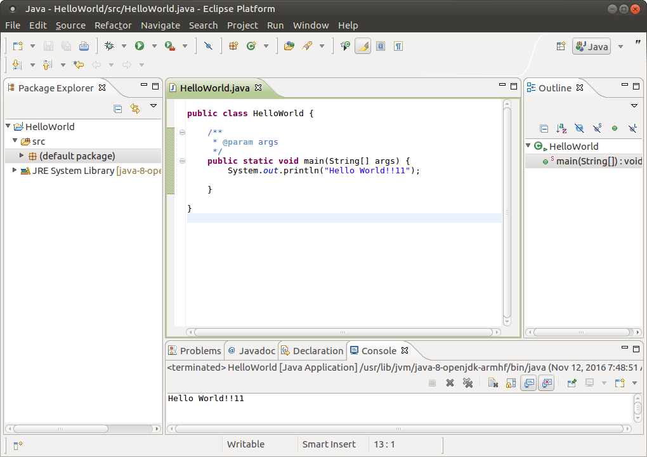The width and height of the screenshot is (647, 457).
Task: Open the Navigate menu
Action: point(160,25)
